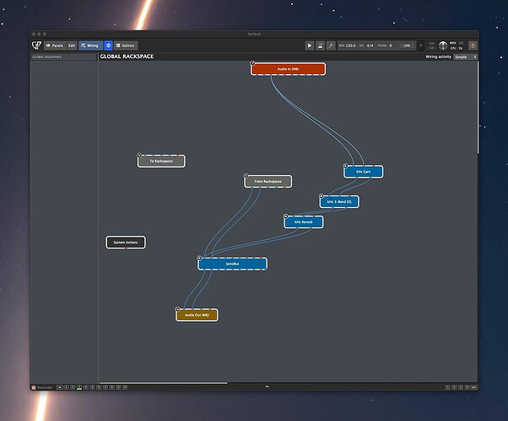Expand the transport dropdown arrow

click(x=421, y=45)
